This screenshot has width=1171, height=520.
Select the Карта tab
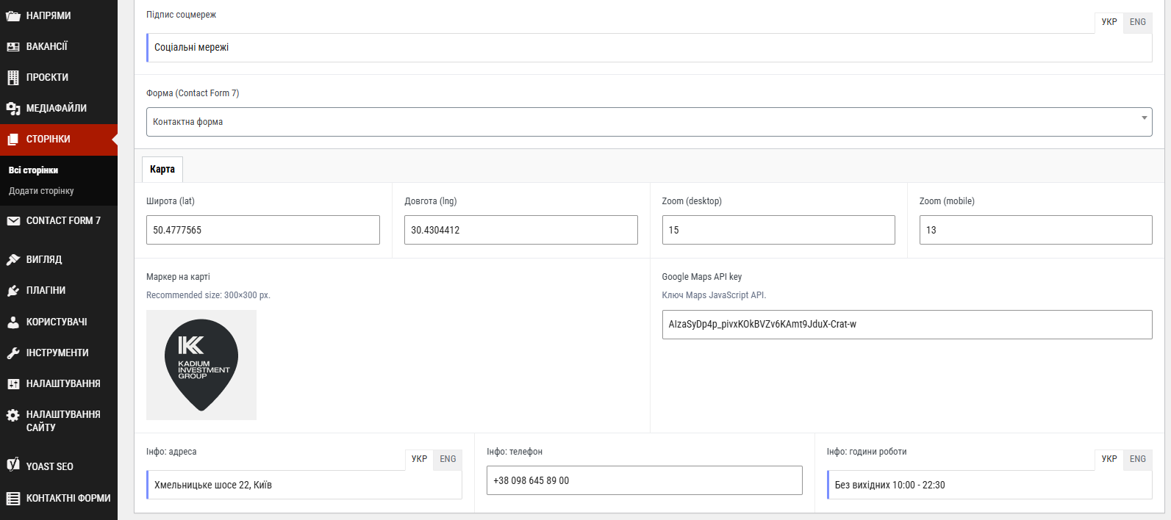pos(162,170)
